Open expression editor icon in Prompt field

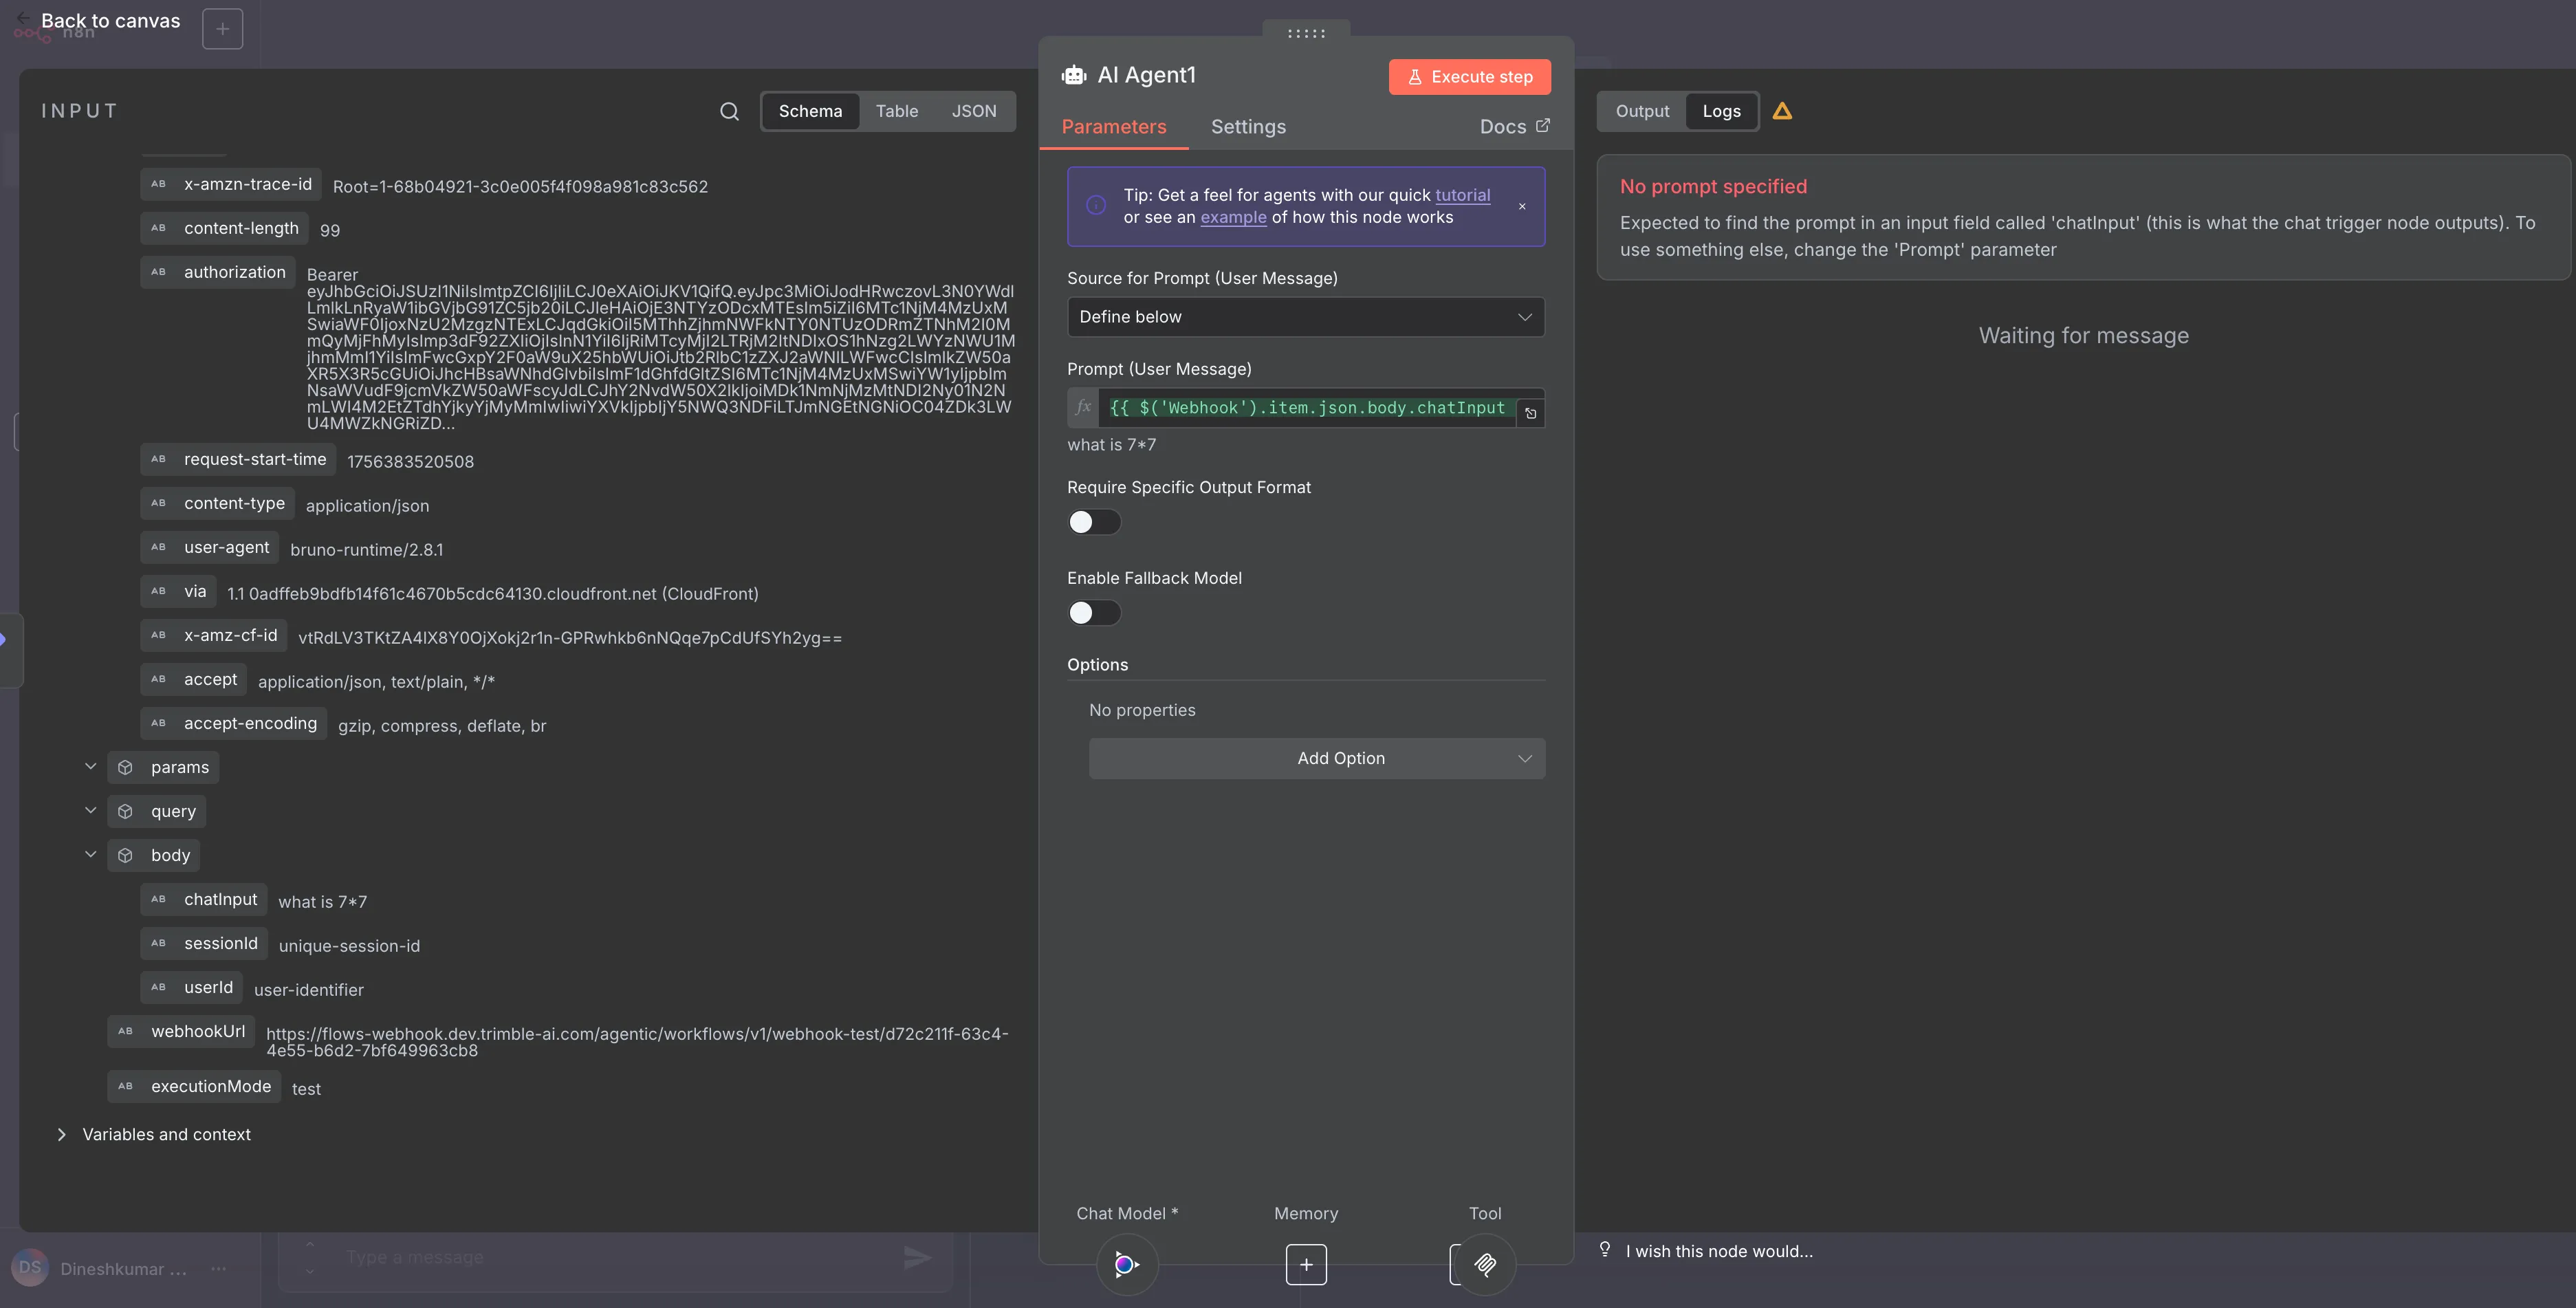click(x=1530, y=413)
